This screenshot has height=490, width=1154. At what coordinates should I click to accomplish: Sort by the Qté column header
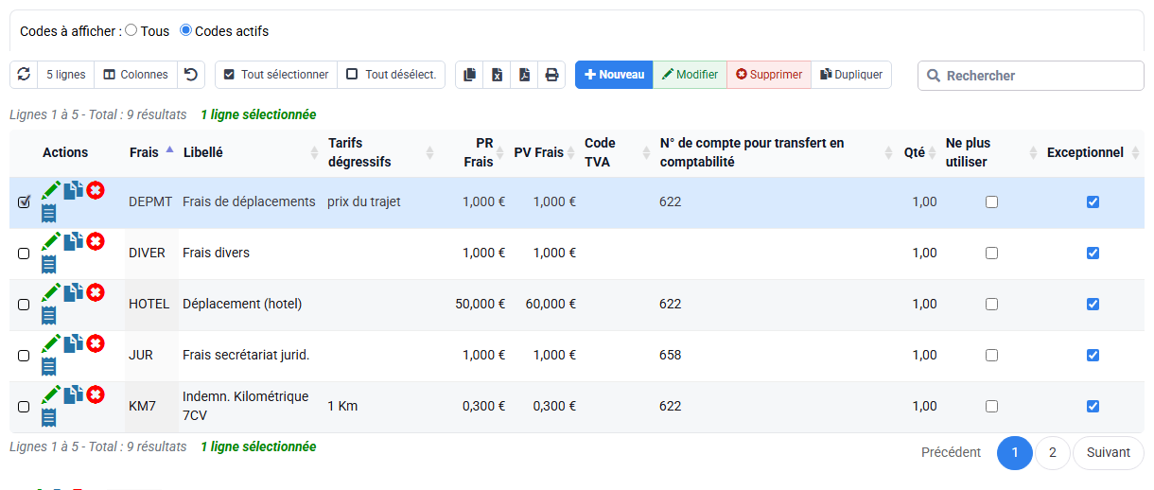coord(919,152)
